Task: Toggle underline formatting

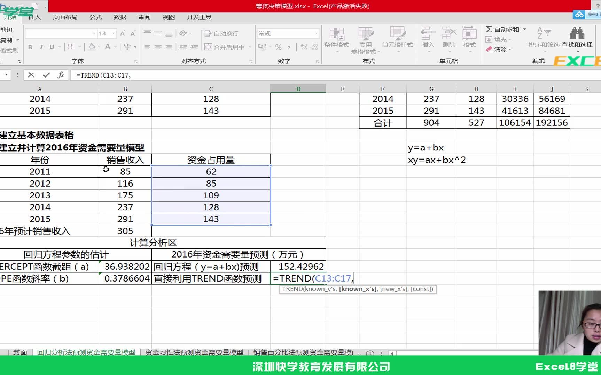Action: click(52, 47)
